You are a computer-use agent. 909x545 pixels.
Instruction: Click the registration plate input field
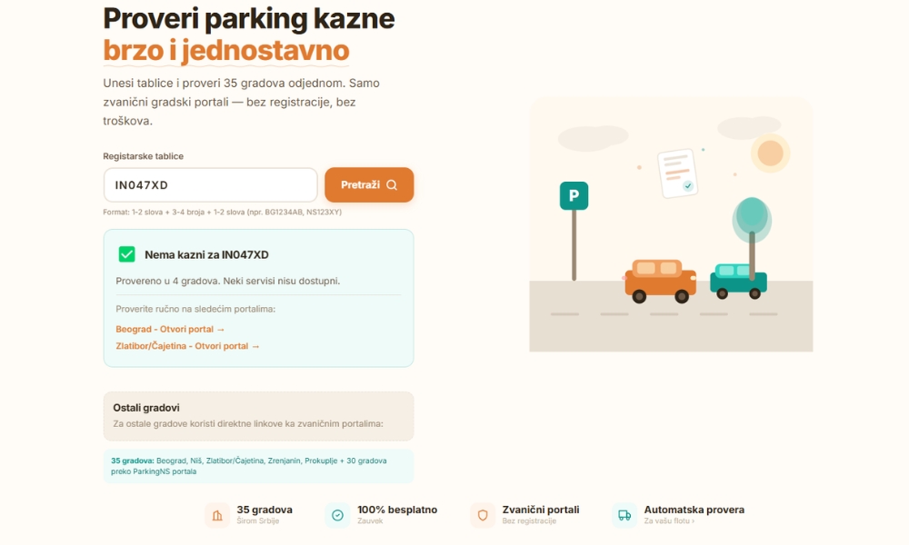(x=210, y=185)
